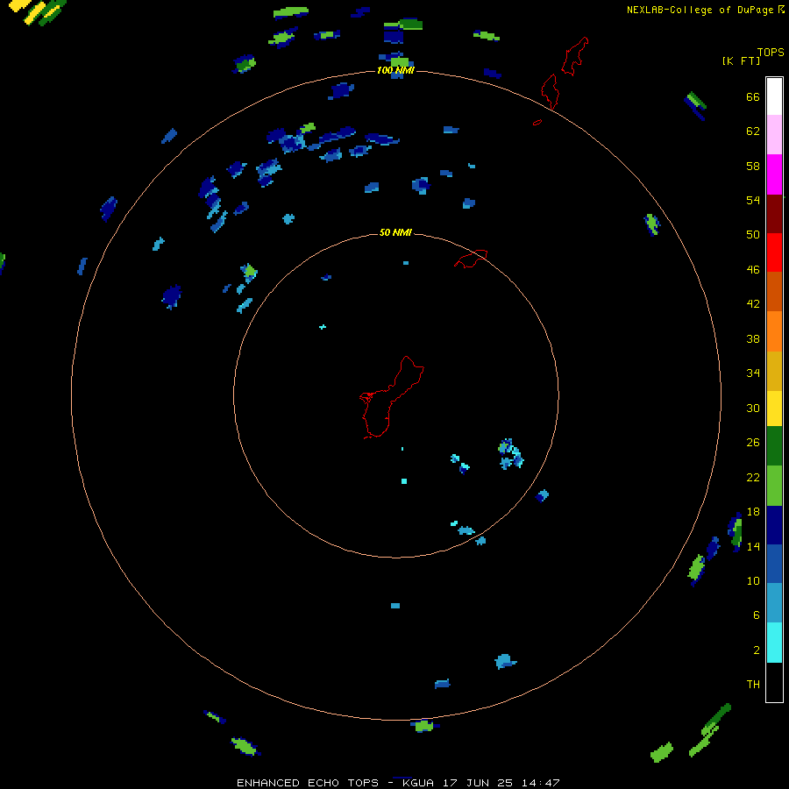Click the "54" legend value

[753, 200]
